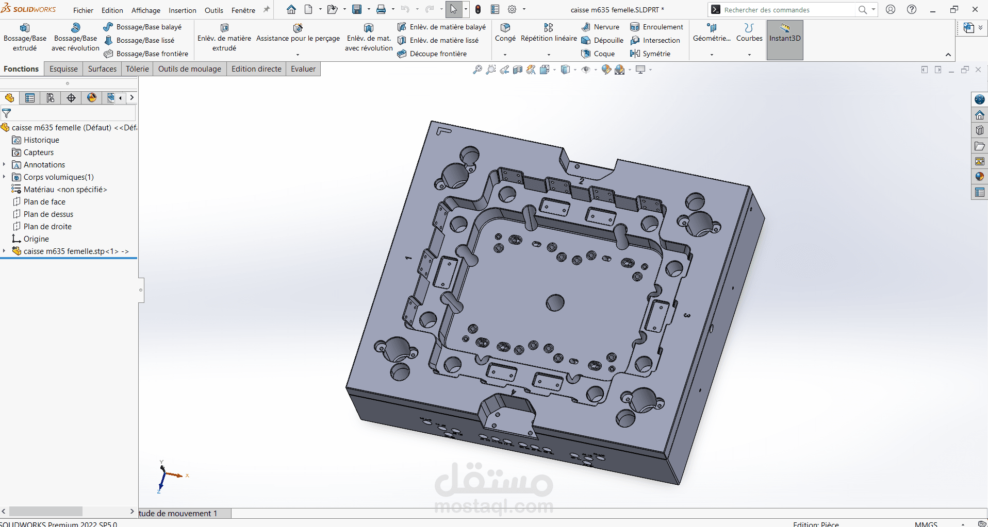Switch to the Surfaces tab
The image size is (988, 527).
102,69
